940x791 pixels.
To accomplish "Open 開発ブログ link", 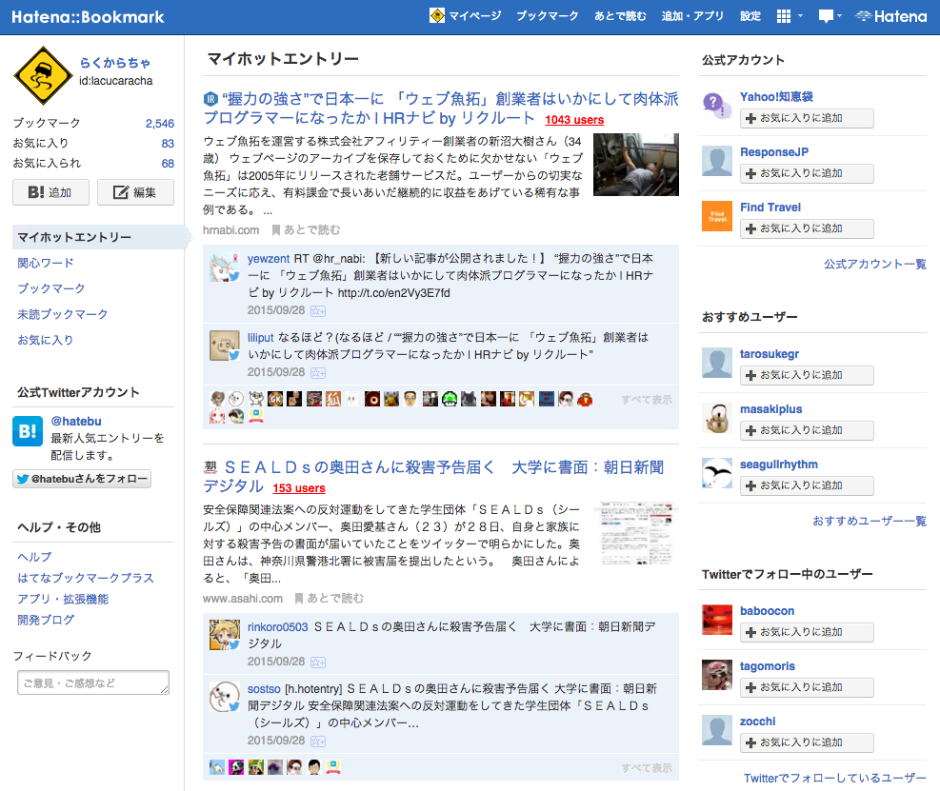I will coord(46,620).
